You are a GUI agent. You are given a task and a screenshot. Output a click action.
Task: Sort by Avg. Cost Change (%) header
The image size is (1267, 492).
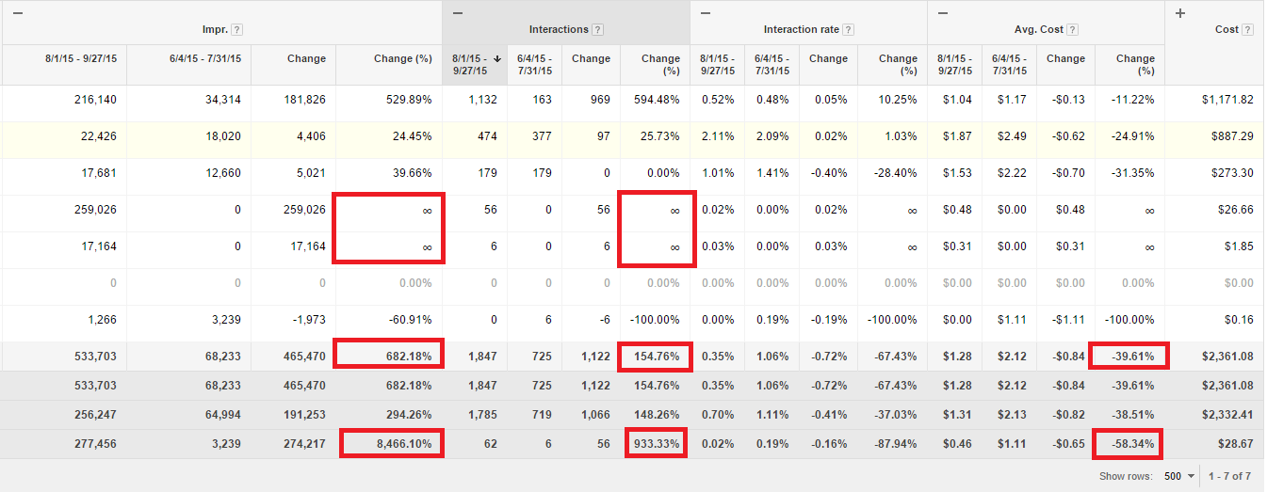[1136, 64]
